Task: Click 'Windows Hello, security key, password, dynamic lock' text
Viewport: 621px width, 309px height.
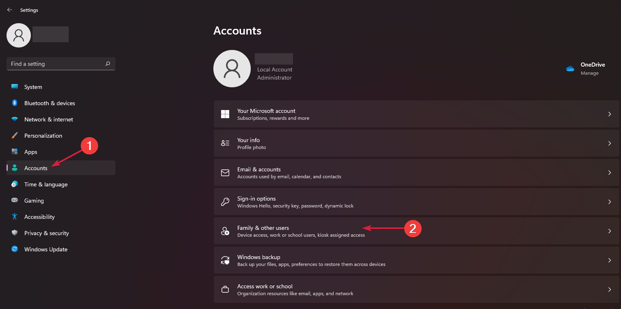Action: pos(295,206)
